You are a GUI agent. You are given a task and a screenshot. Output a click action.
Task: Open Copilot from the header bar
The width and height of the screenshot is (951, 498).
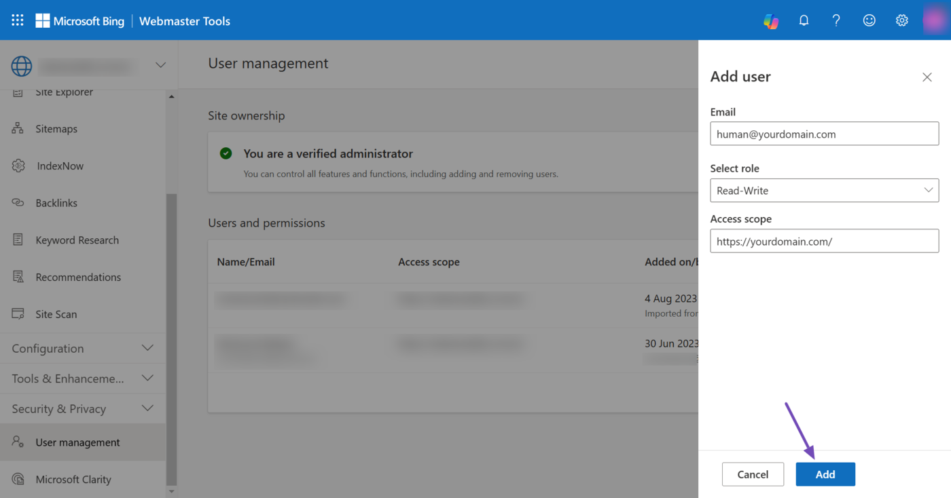pos(771,20)
